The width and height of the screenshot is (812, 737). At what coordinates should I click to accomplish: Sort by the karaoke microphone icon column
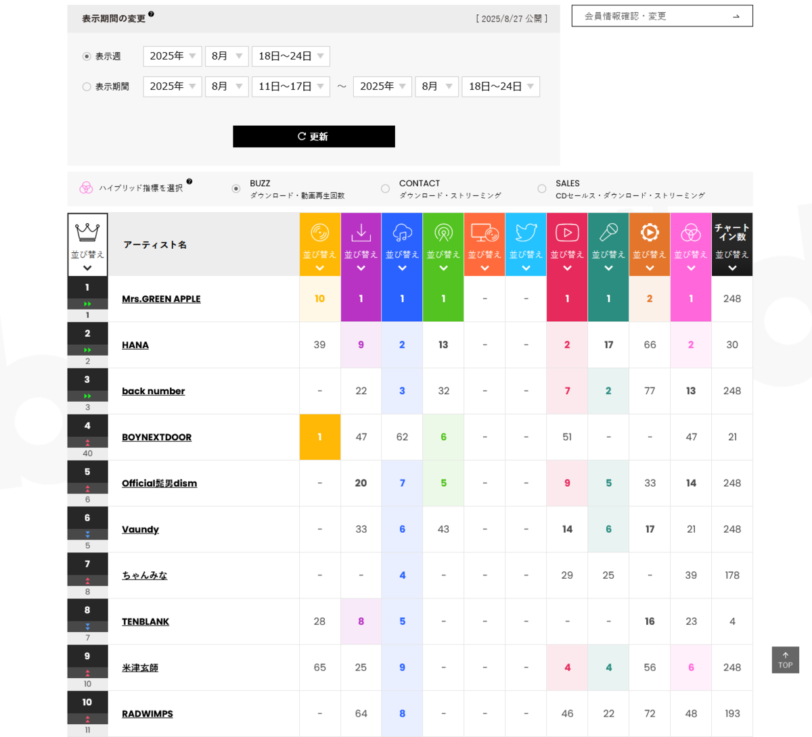[x=608, y=245]
